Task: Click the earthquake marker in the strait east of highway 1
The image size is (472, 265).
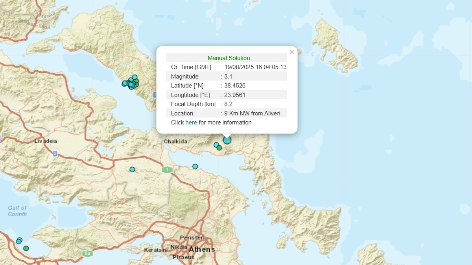Action: 195,166
